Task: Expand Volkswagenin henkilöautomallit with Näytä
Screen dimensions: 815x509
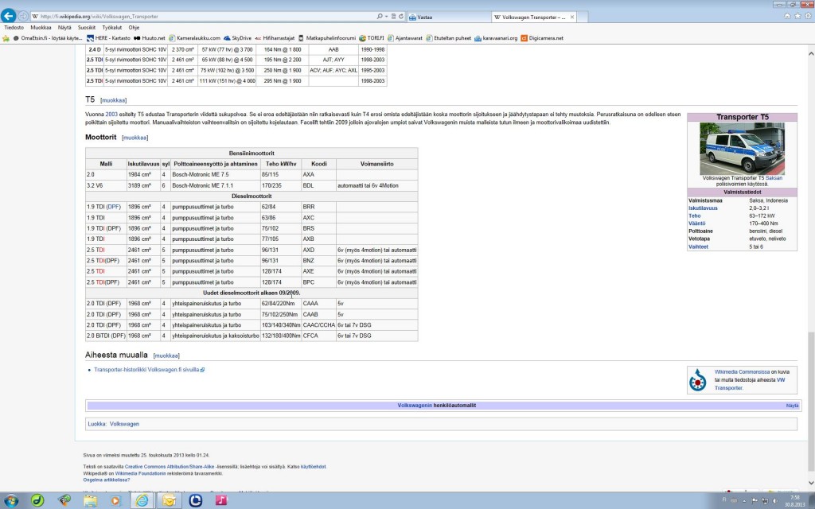Action: (792, 406)
